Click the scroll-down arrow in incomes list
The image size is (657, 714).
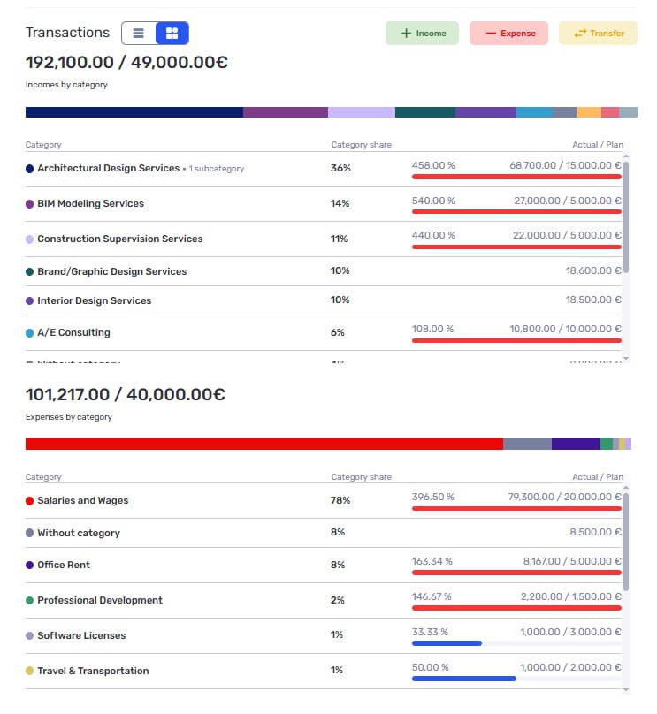click(626, 359)
